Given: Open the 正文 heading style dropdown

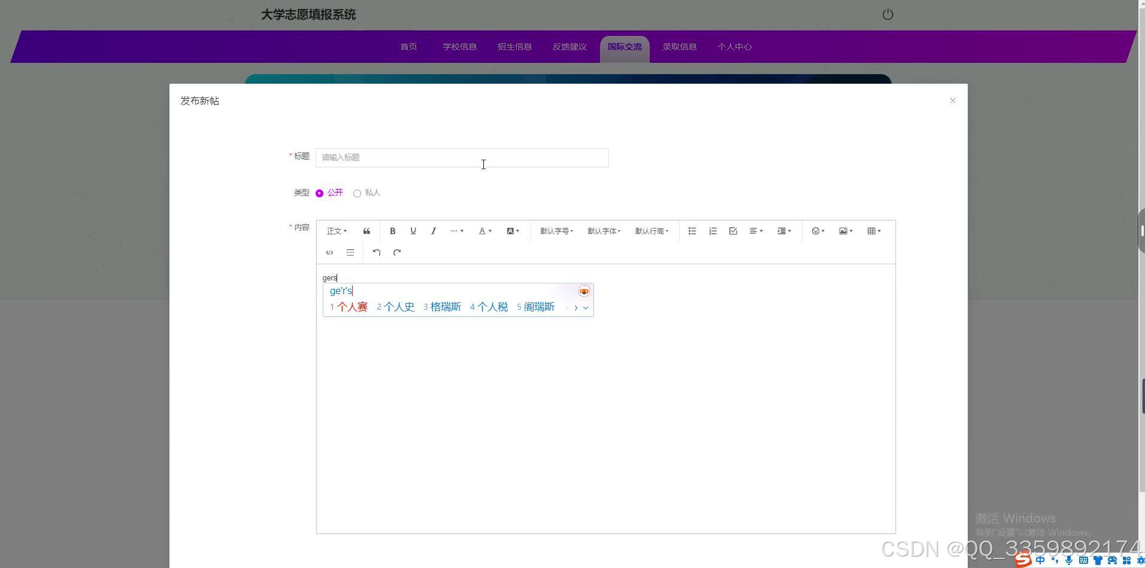Looking at the screenshot, I should [x=337, y=231].
